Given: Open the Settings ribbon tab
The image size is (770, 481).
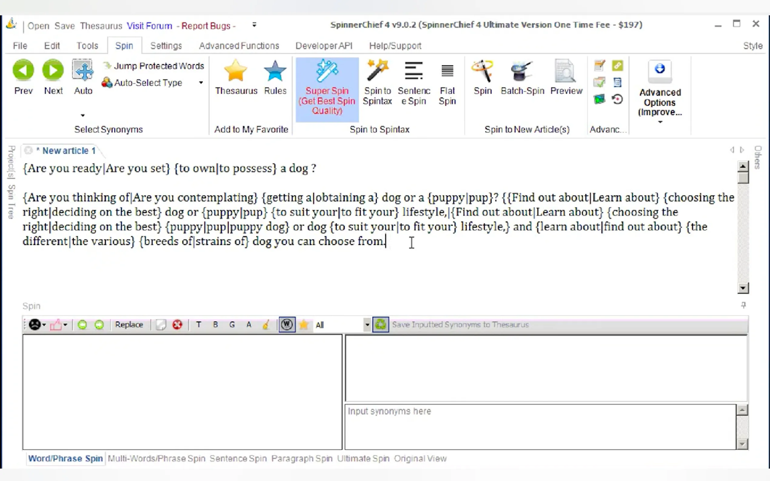Looking at the screenshot, I should coord(166,46).
